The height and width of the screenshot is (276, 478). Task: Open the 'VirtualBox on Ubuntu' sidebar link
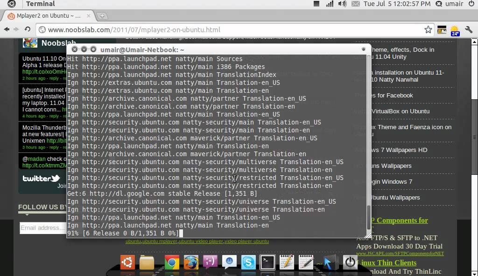pyautogui.click(x=401, y=111)
